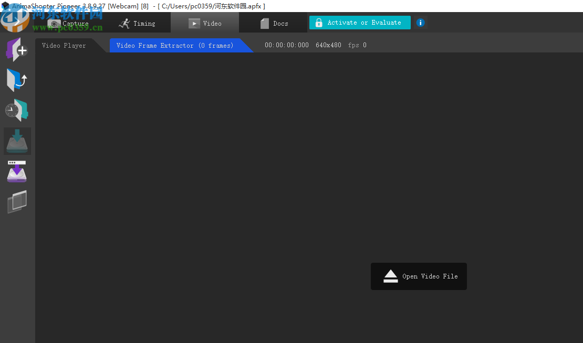Screen dimensions: 583x343
Task: Click Activate or Evaluate button
Action: (360, 23)
